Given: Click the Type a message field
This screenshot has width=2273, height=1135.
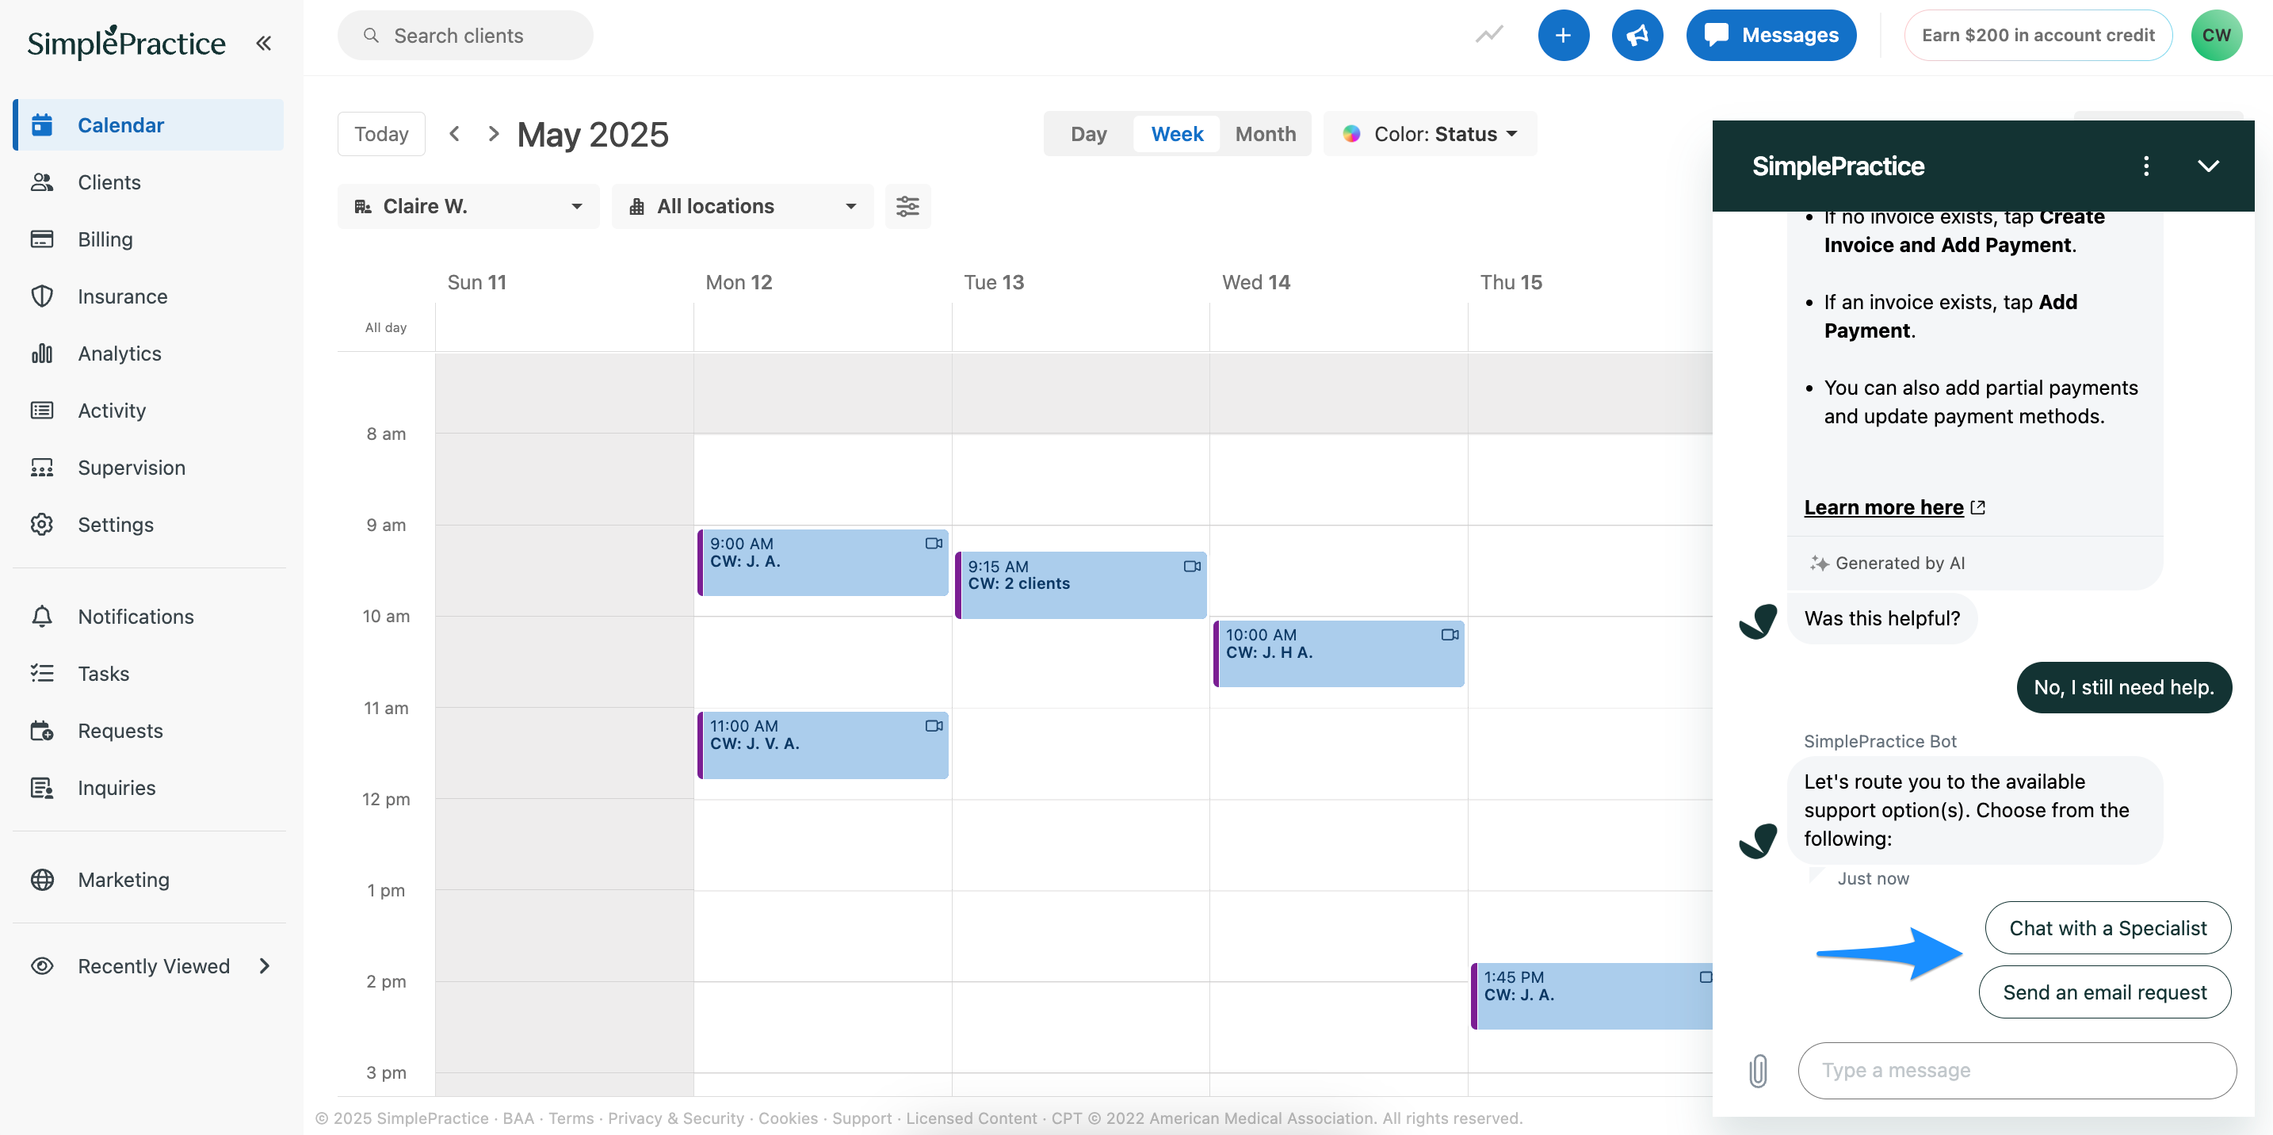Looking at the screenshot, I should (2016, 1070).
